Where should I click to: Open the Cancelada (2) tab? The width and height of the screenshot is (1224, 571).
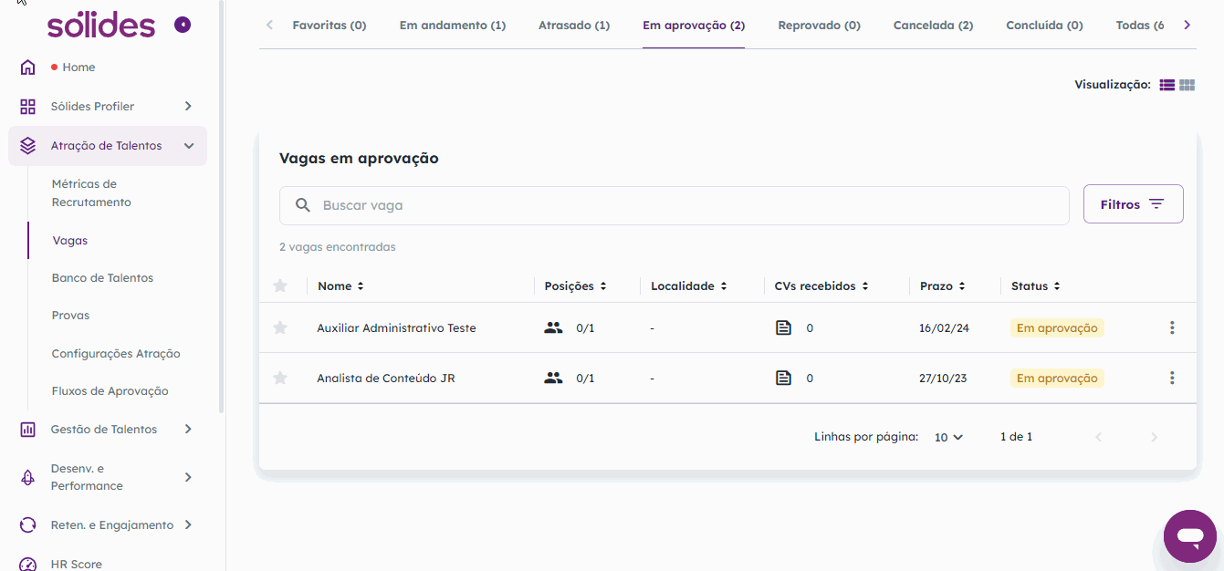[x=934, y=26]
